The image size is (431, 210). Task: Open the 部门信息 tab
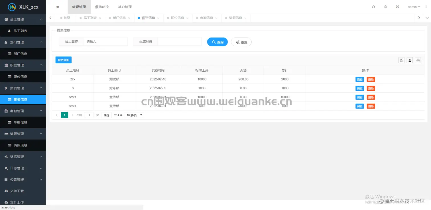(x=119, y=18)
